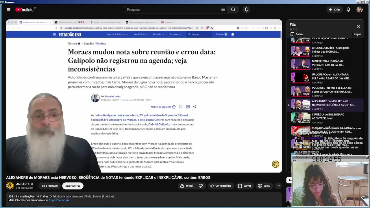The width and height of the screenshot is (370, 208).
Task: Play the URUCUBACA em ALCÂNTARA video
Action: click(325, 78)
